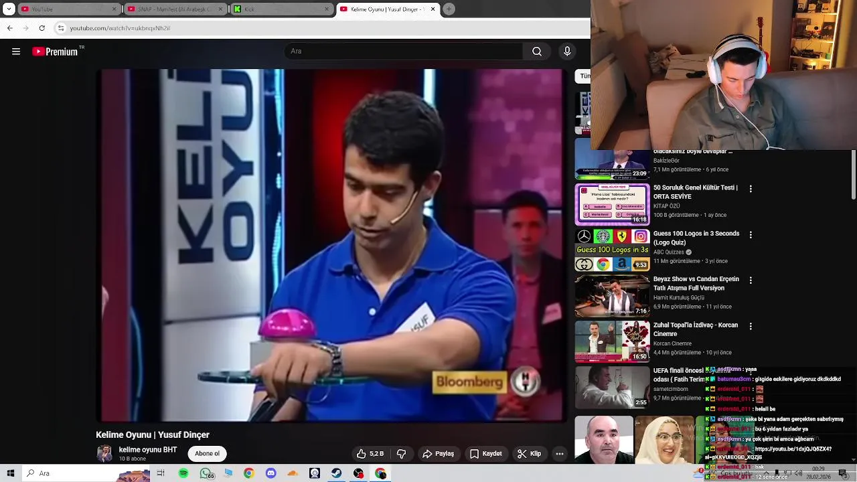This screenshot has width=857, height=482.
Task: Open Beyaz Show vs Candan Erçetin thumbnail
Action: [x=612, y=296]
